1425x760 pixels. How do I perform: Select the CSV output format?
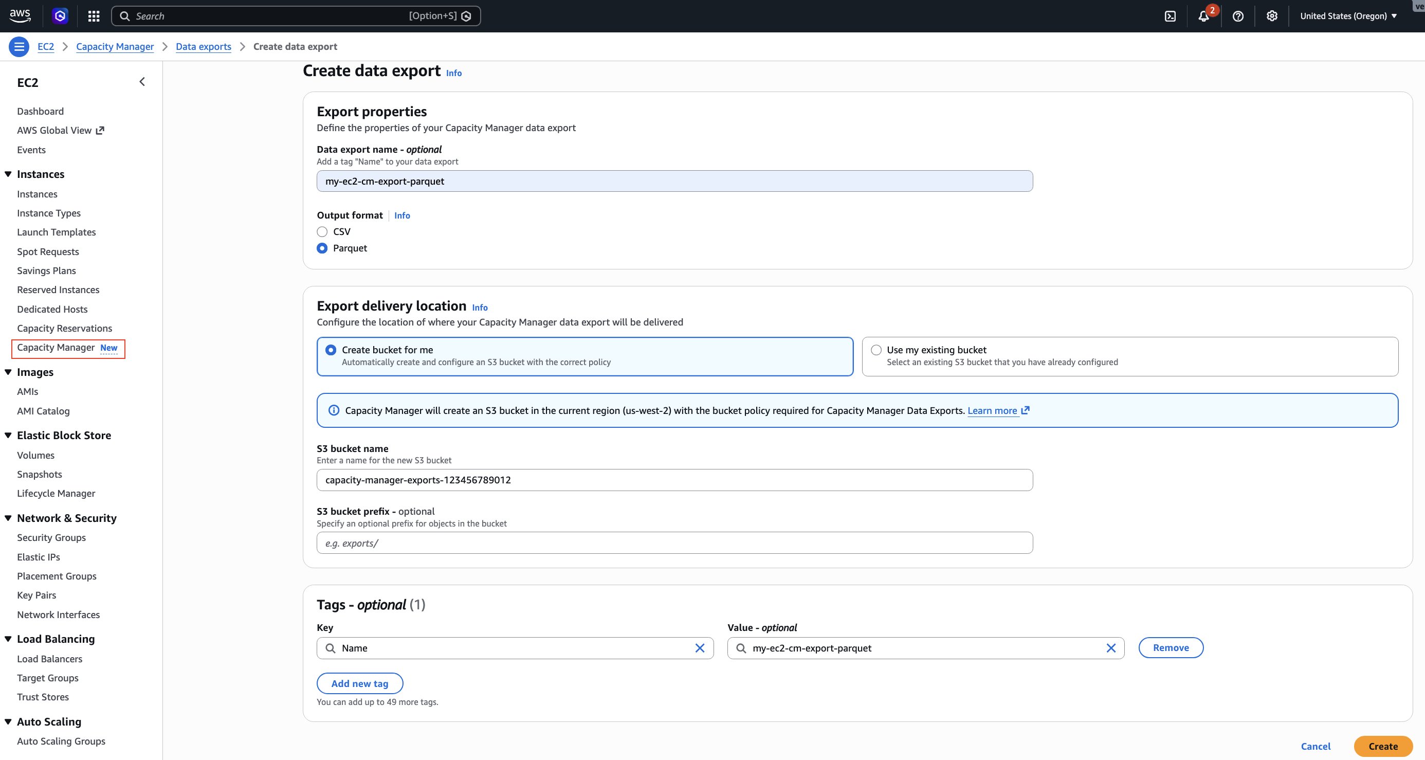pyautogui.click(x=322, y=231)
